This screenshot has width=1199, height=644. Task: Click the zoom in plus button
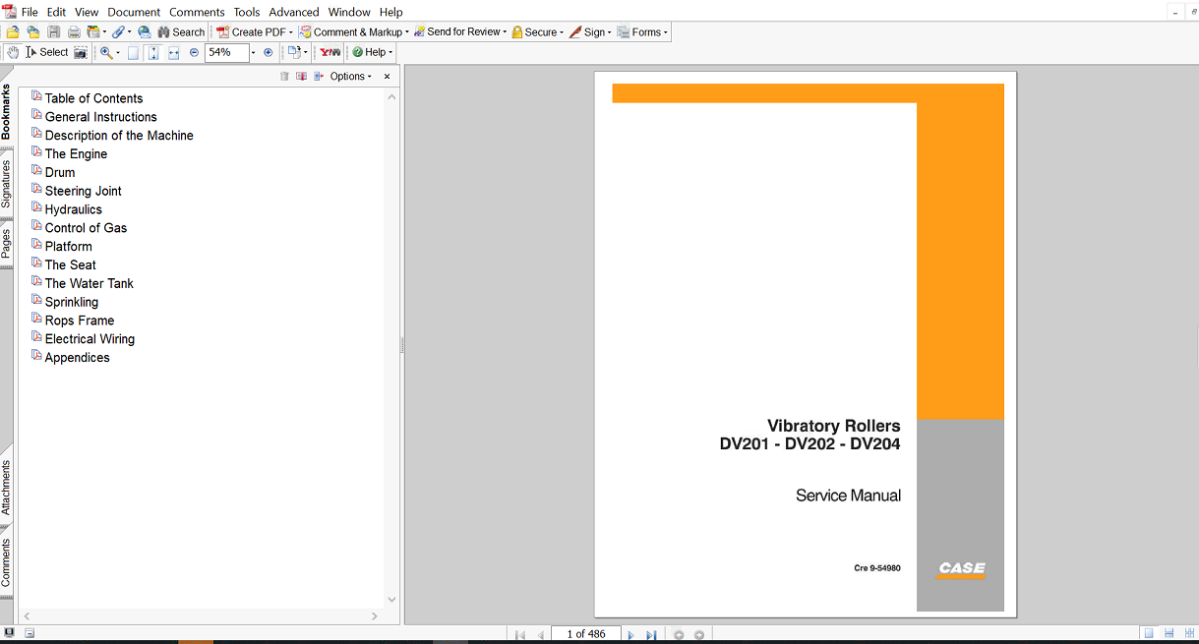point(268,52)
